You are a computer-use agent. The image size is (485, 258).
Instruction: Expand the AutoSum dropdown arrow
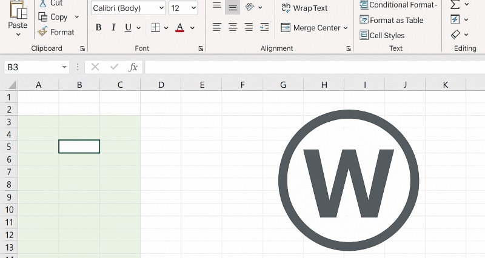(x=466, y=4)
